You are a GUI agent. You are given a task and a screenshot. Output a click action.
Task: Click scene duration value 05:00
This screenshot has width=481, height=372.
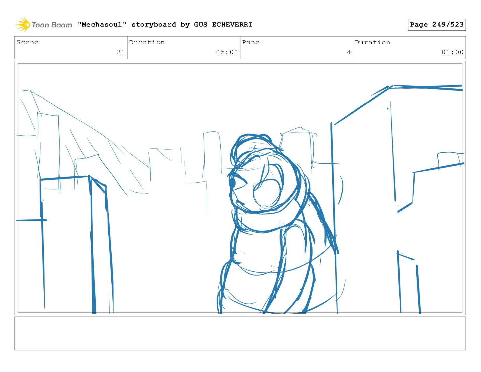227,52
